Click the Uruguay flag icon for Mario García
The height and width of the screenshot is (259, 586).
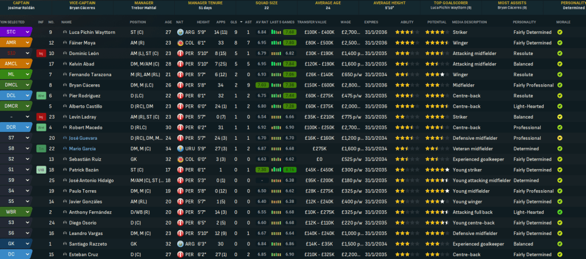[181, 148]
